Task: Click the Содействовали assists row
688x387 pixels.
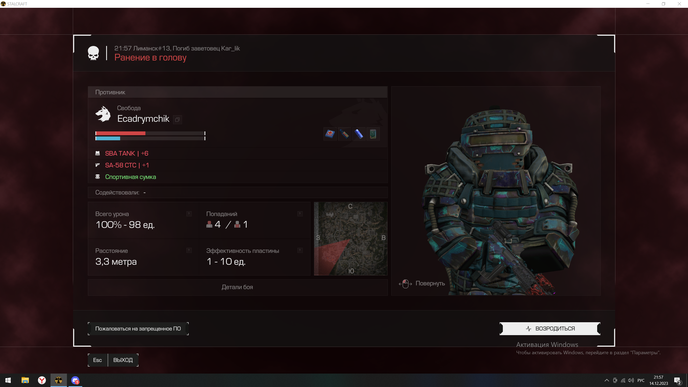Action: [x=238, y=192]
